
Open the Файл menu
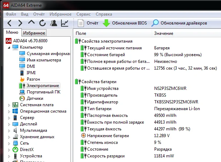[x=11, y=14]
